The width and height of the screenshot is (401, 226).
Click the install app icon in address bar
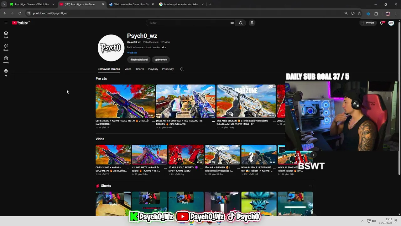point(353,13)
